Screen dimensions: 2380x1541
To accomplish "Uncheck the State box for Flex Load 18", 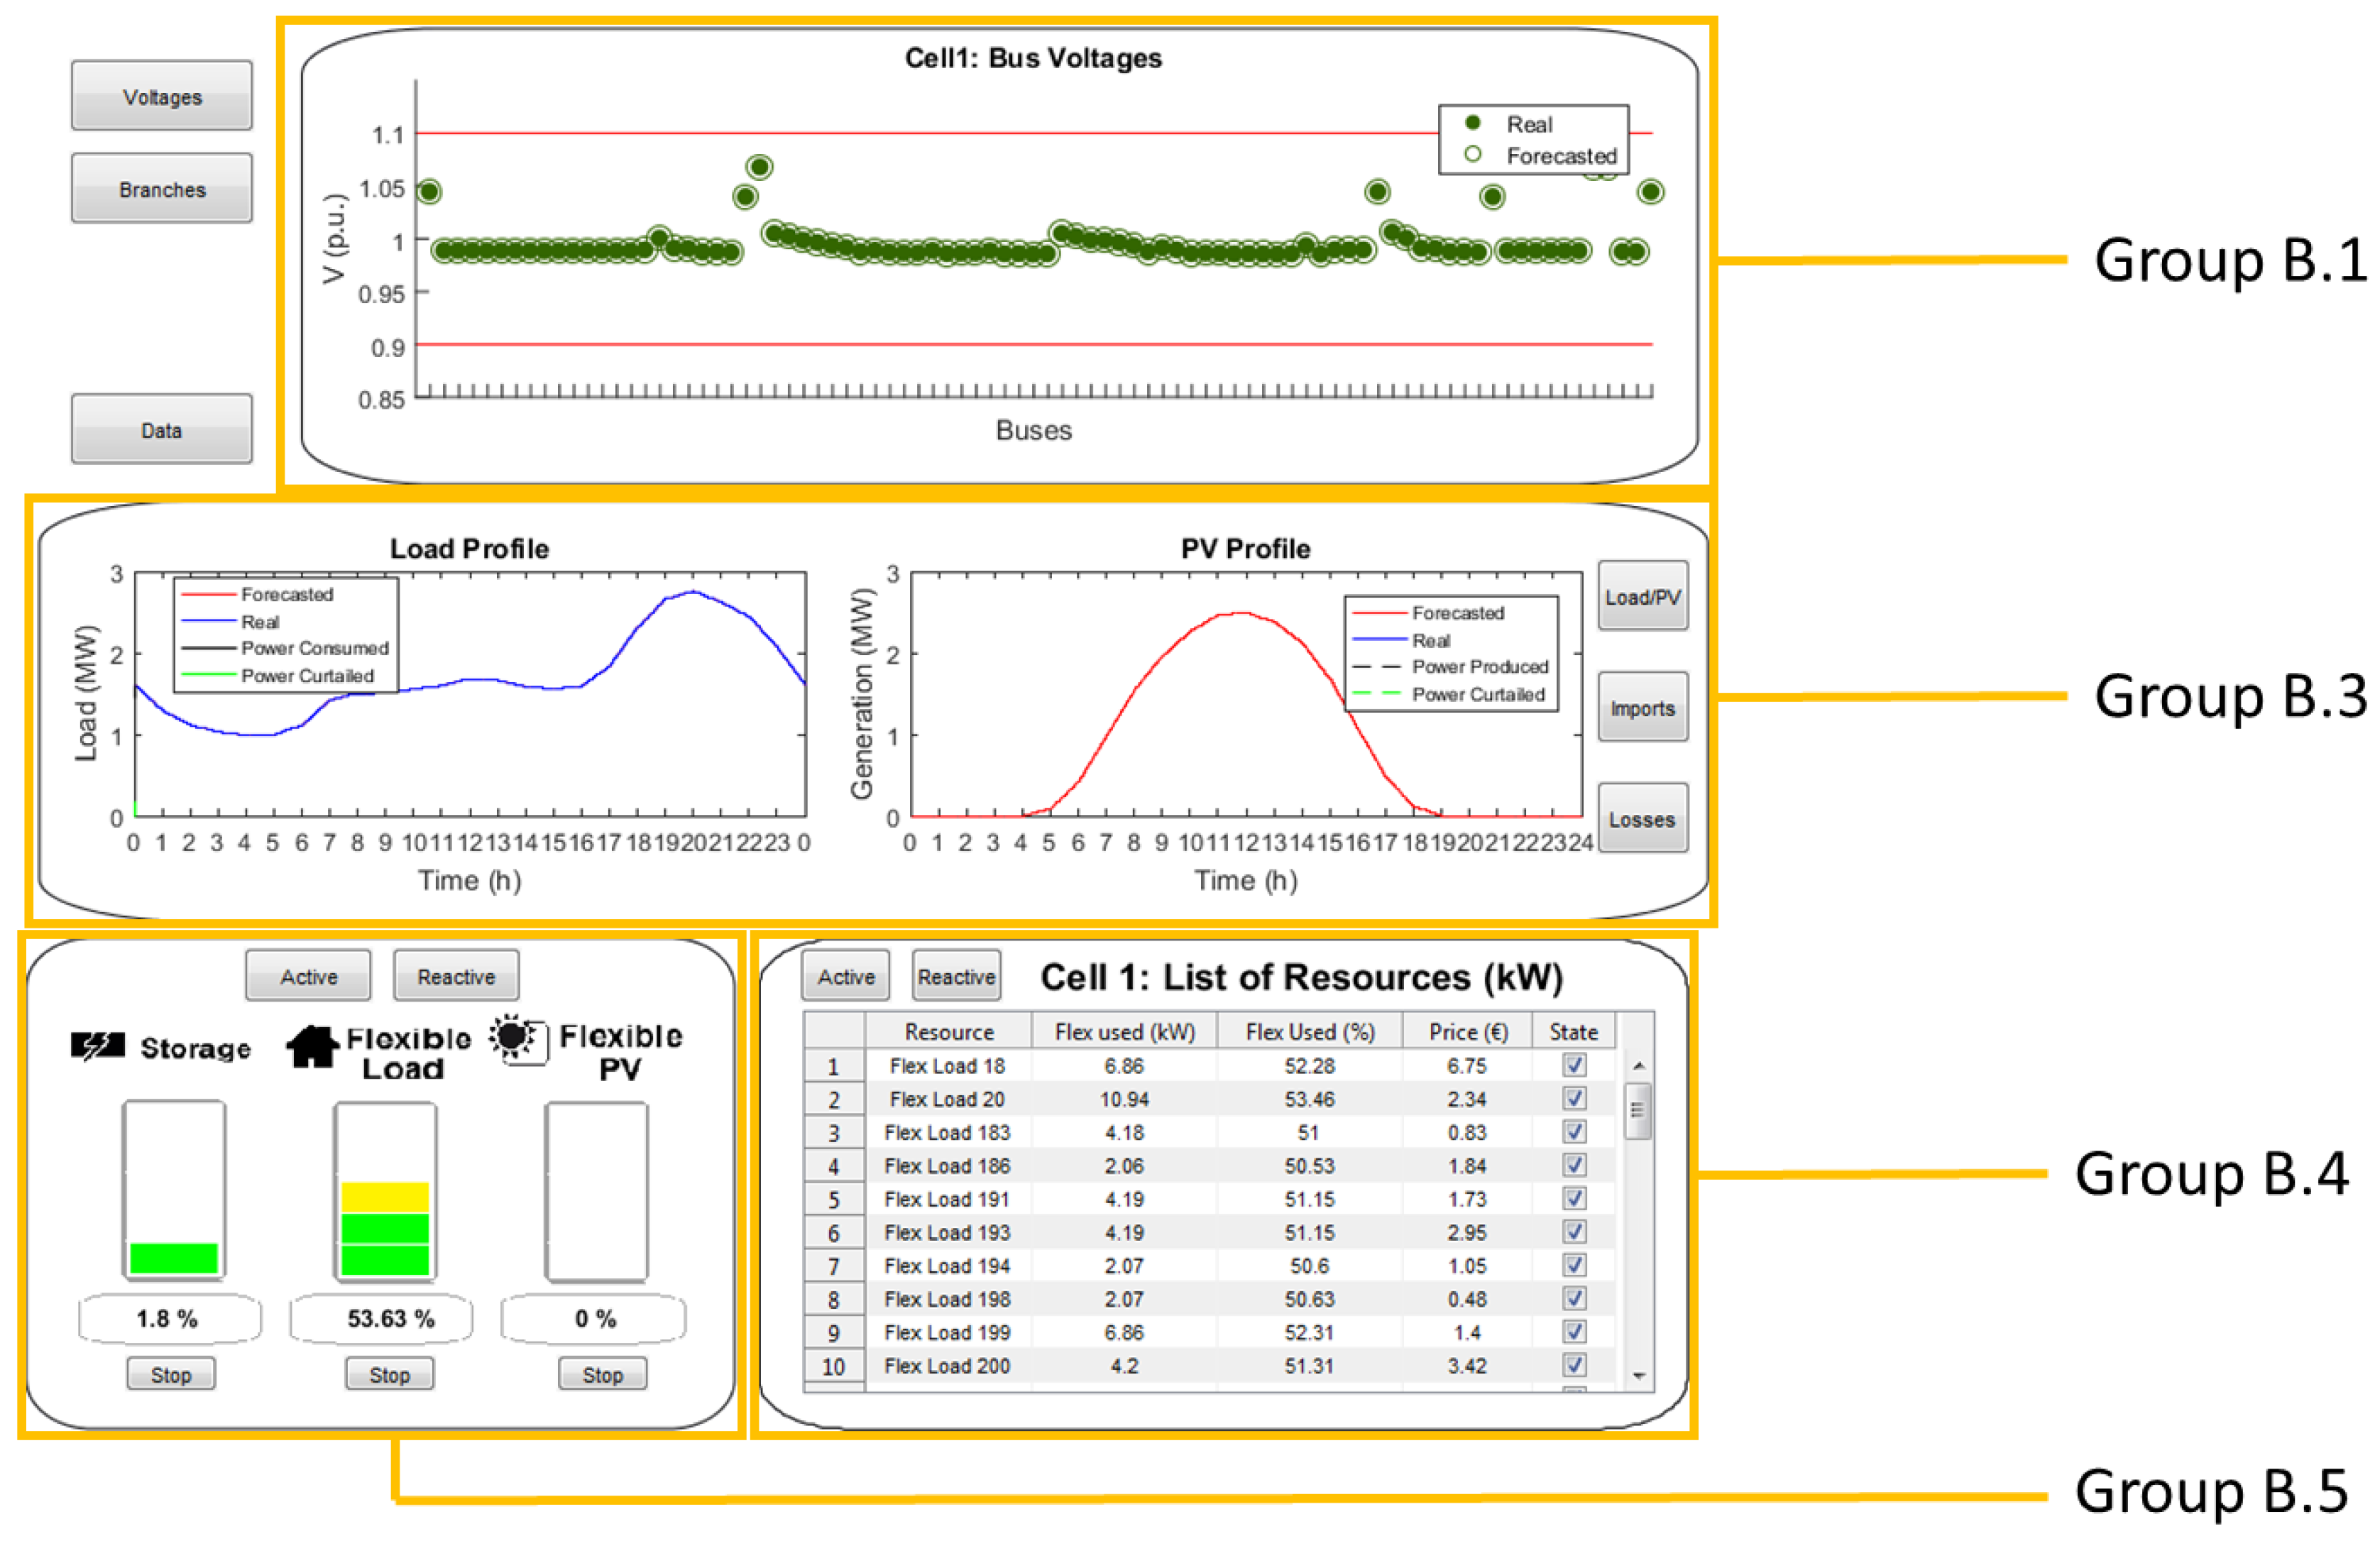I will point(1574,1065).
